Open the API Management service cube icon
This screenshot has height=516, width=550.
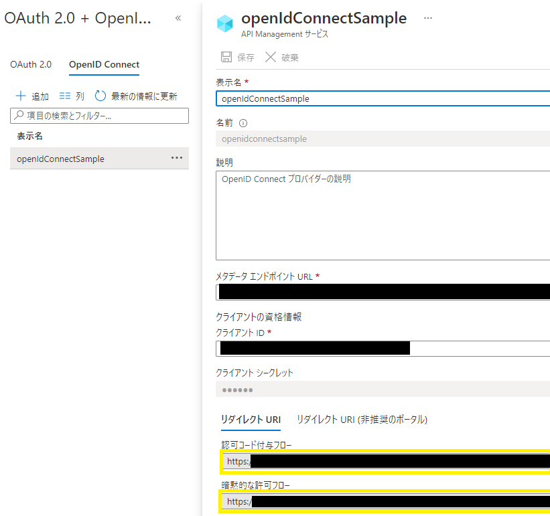pyautogui.click(x=225, y=24)
